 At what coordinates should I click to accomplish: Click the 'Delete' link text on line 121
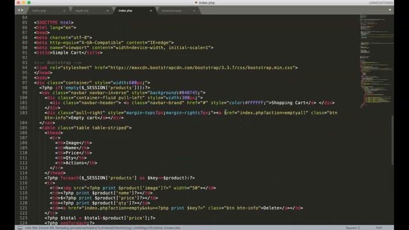pyautogui.click(x=271, y=208)
